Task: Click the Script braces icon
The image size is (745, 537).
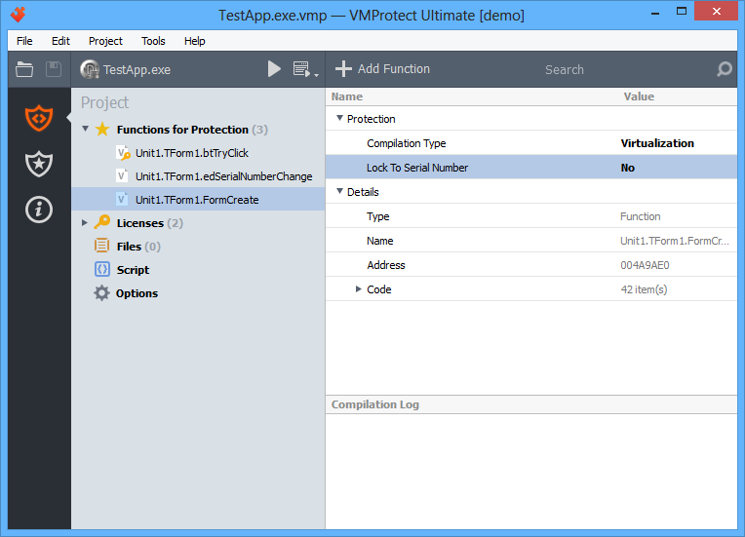Action: tap(102, 269)
